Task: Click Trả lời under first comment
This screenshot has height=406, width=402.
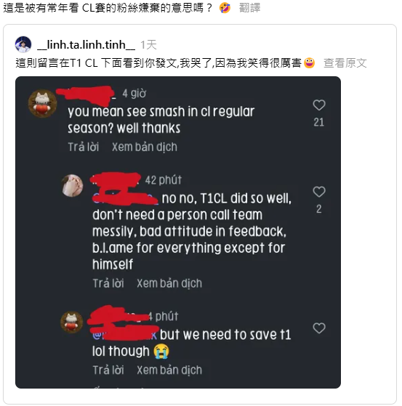Action: coord(84,147)
